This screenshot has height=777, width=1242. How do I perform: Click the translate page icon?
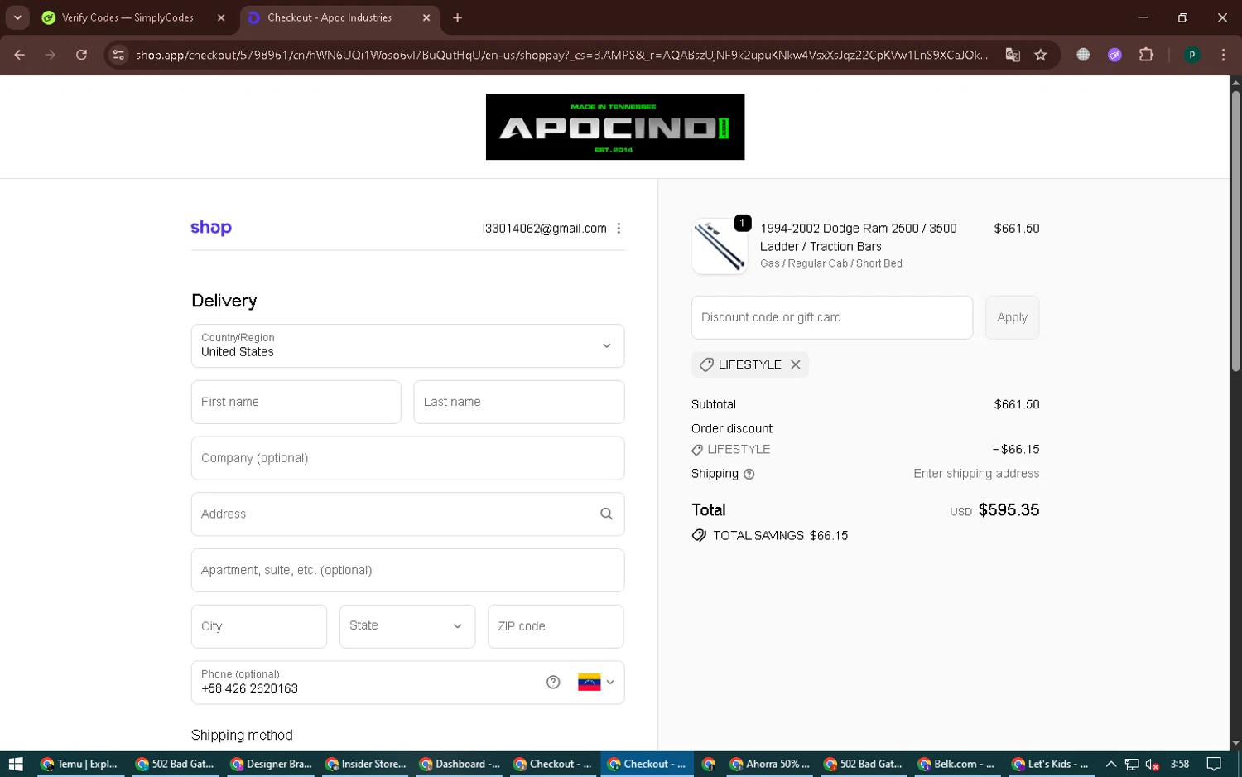(1012, 55)
